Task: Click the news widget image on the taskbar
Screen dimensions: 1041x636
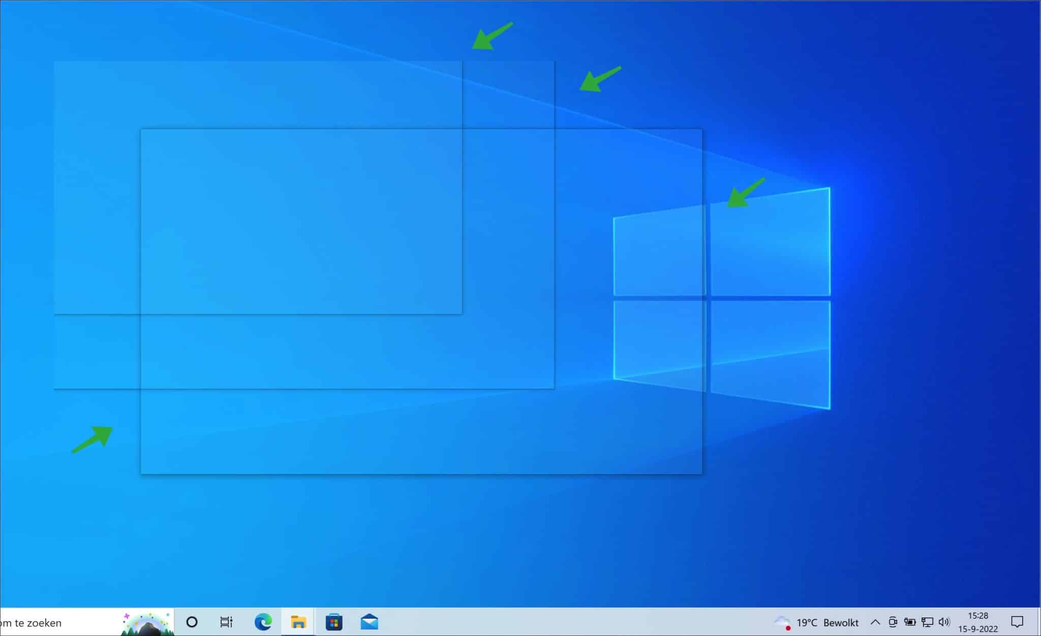Action: click(146, 622)
